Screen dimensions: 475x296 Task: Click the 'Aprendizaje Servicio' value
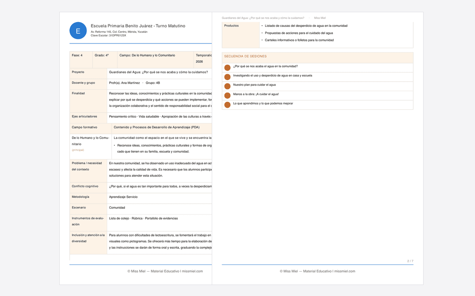[123, 197]
